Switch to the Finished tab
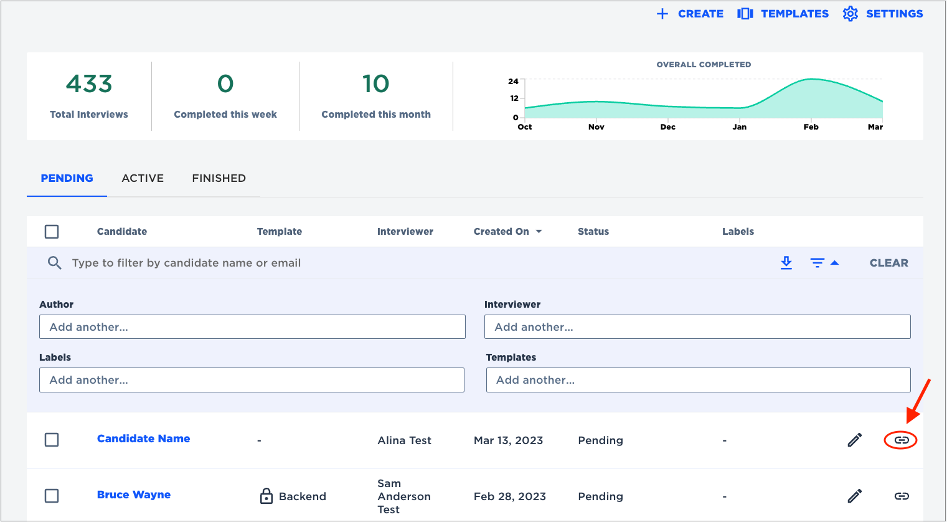 [219, 178]
